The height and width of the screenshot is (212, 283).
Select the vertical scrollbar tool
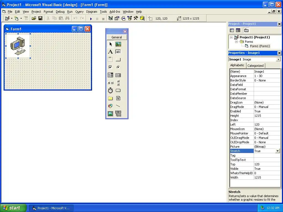pos(118,83)
